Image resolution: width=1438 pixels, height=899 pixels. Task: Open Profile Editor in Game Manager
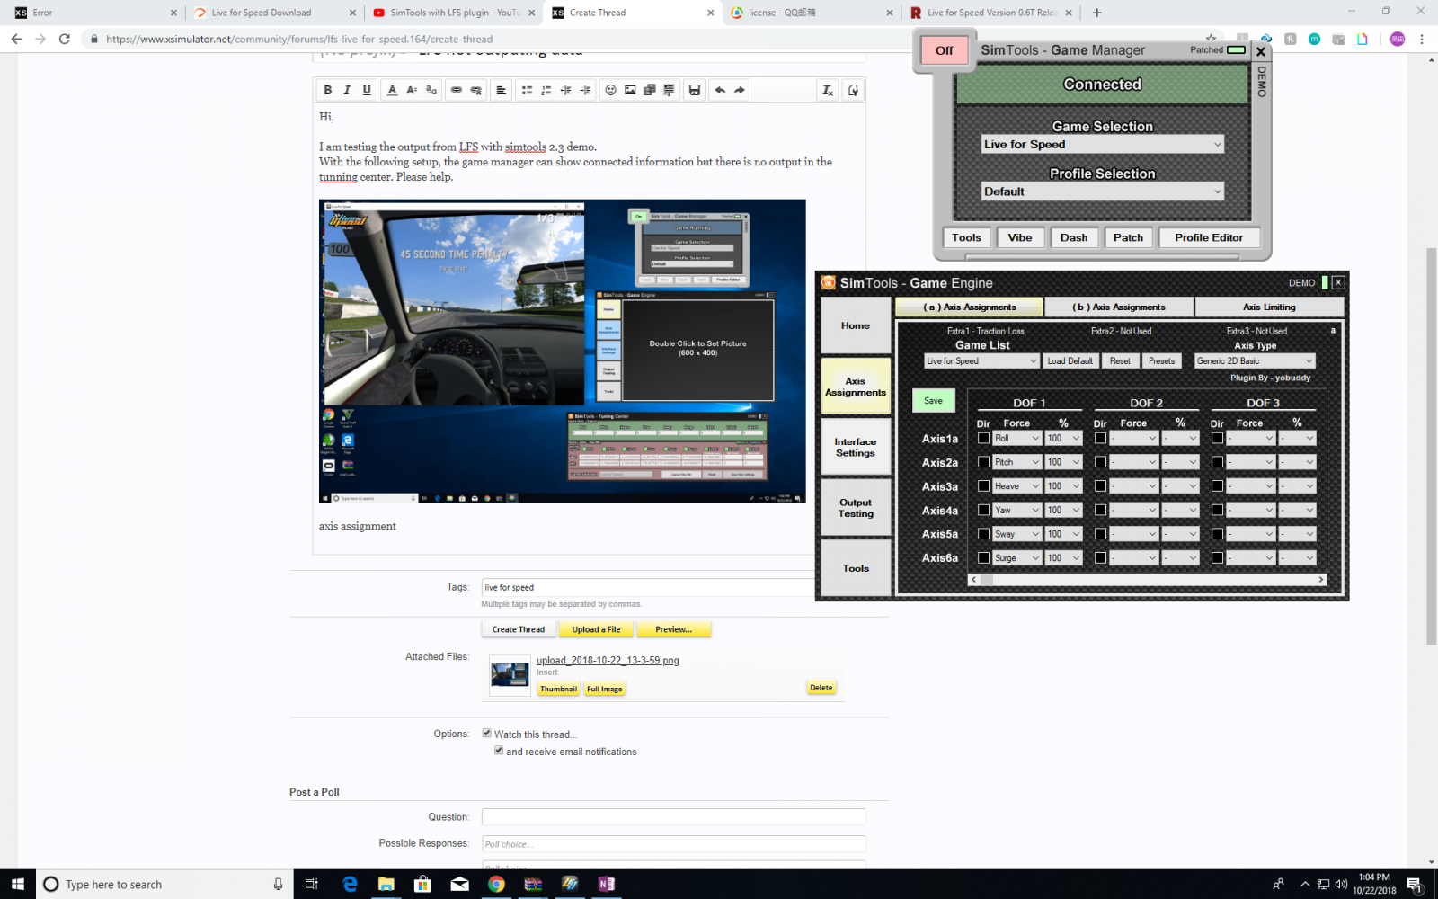tap(1209, 237)
